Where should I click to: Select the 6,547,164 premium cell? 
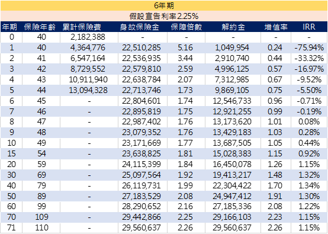(x=88, y=59)
